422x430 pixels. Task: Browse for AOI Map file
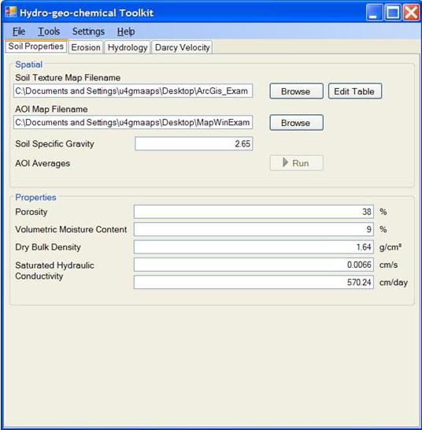[296, 123]
